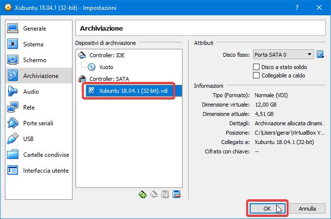Click the Porte seriali connector icon
Screen dimensions: 331x219
12,123
